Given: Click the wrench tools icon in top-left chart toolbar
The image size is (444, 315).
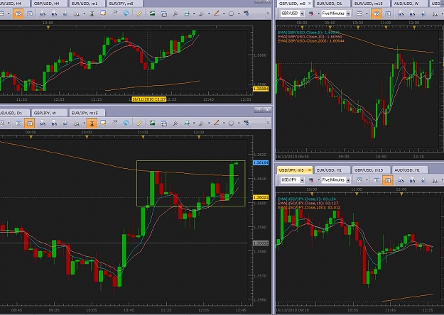Looking at the screenshot, I should point(175,13).
